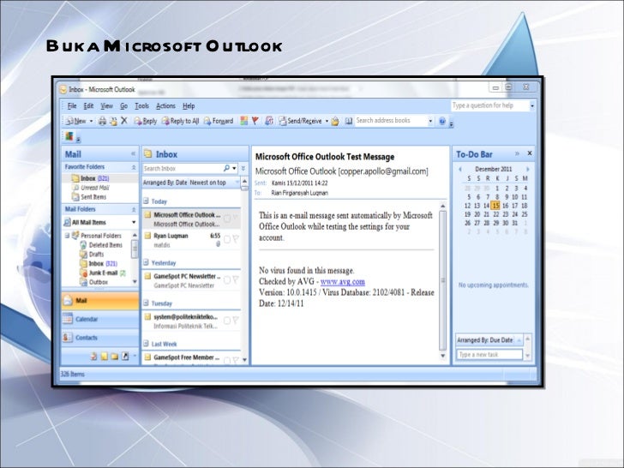Go to next month in calendar

528,169
